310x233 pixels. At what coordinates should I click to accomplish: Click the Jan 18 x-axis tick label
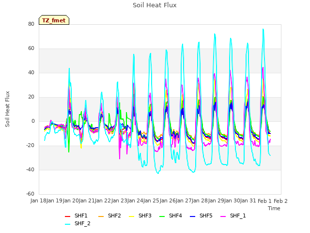38,200
